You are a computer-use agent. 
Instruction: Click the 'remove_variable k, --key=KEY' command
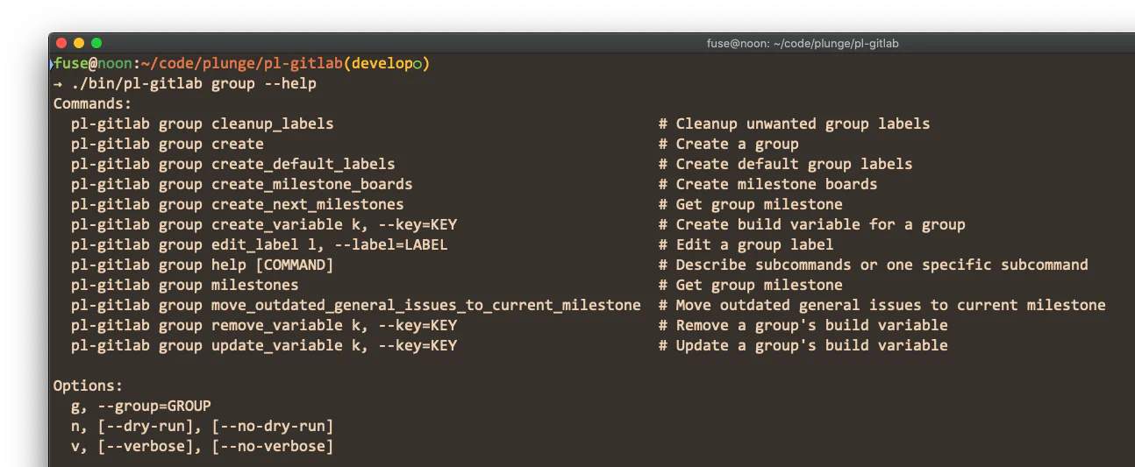(334, 326)
